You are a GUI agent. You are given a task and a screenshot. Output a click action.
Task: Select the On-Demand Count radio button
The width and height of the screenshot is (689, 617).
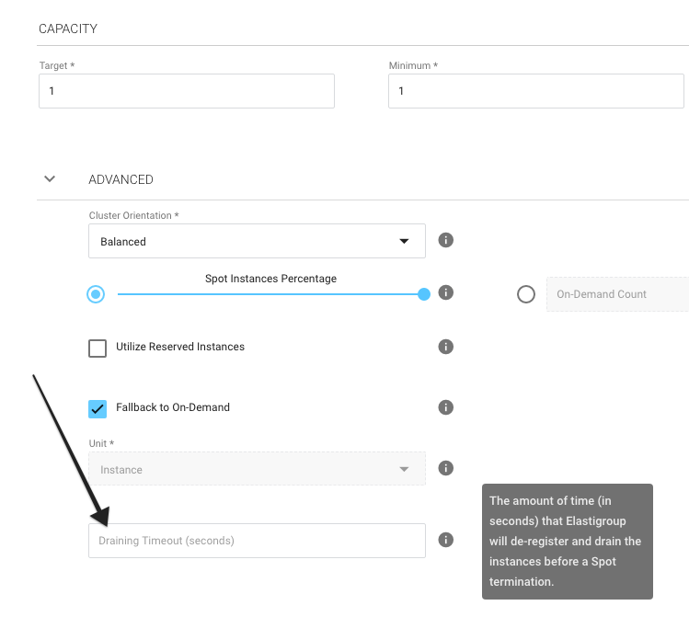(x=526, y=294)
